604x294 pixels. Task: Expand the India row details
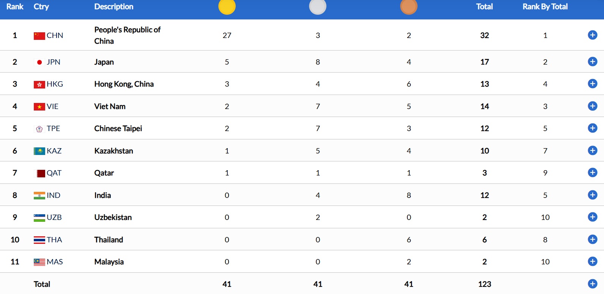592,195
